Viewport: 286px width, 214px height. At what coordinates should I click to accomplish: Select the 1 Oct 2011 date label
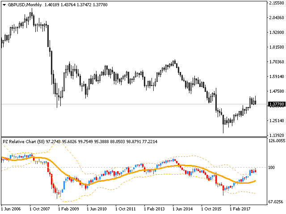[126, 209]
